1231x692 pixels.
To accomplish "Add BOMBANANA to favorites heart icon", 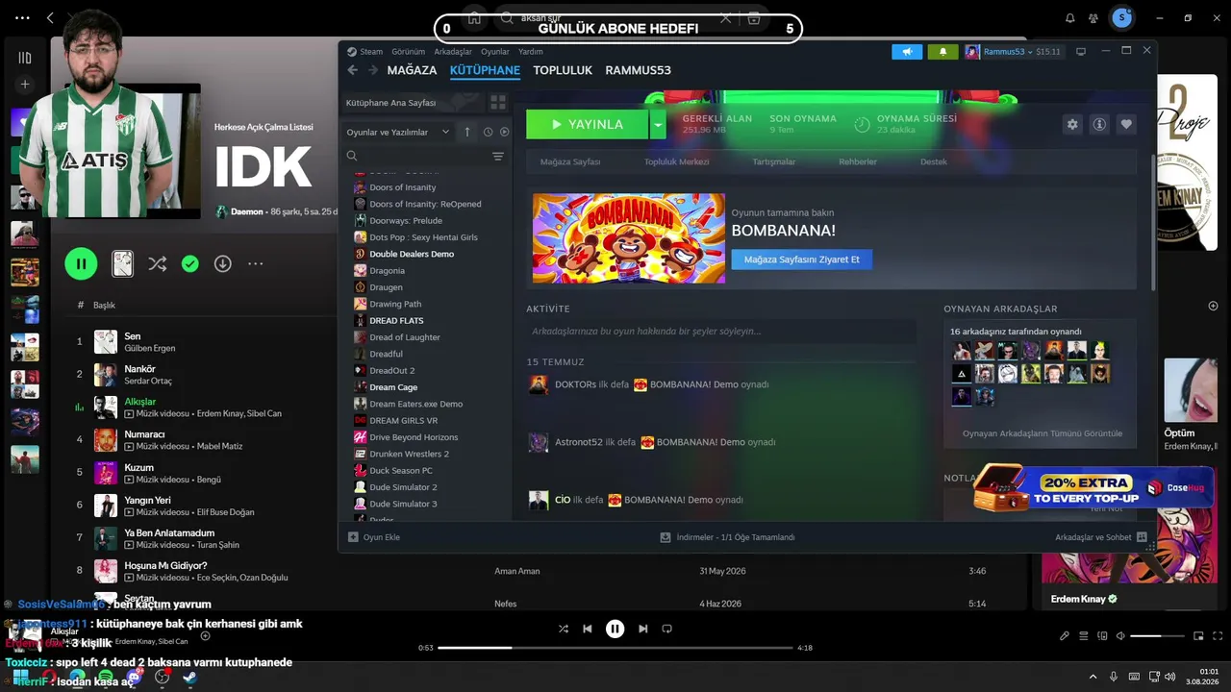I will tap(1126, 124).
